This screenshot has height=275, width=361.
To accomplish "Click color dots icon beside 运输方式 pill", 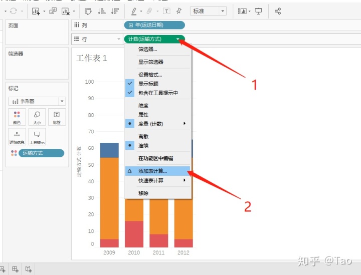I will click(x=14, y=153).
